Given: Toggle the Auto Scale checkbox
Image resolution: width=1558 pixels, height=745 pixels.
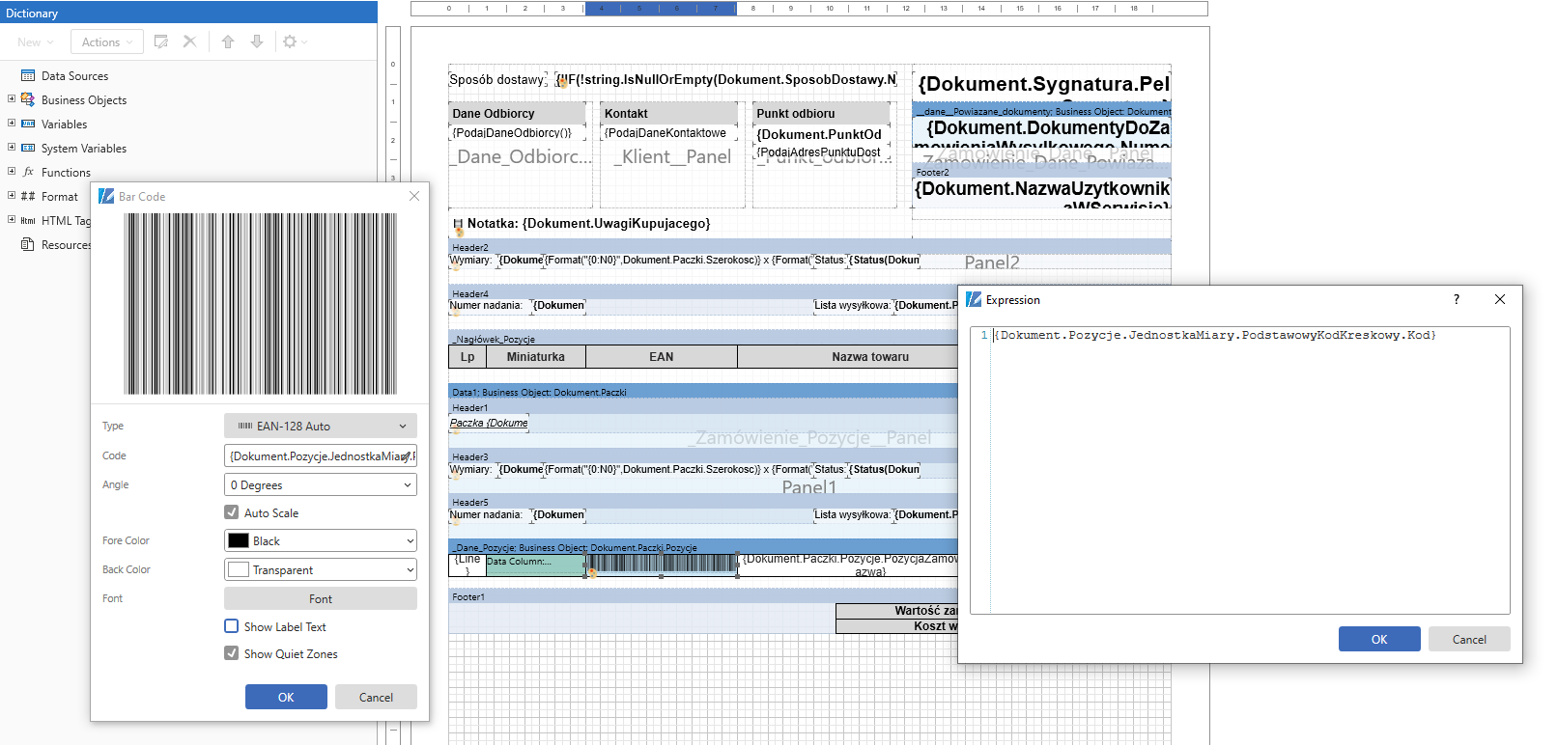Looking at the screenshot, I should tap(232, 512).
